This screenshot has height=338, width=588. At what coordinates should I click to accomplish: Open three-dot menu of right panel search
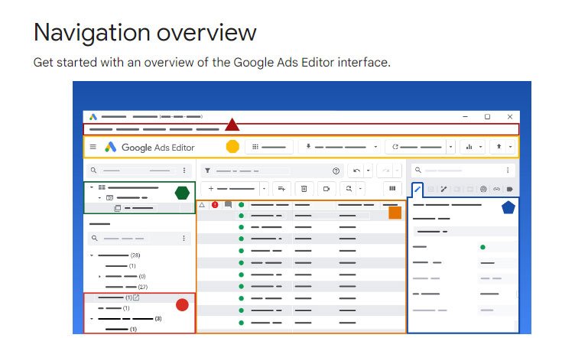click(508, 171)
